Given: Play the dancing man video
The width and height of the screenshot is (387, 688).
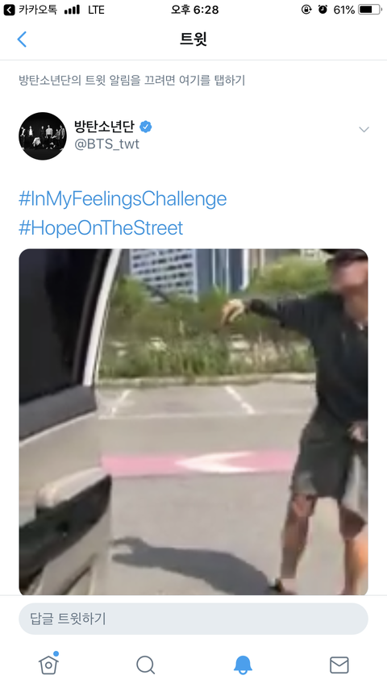Looking at the screenshot, I should click(193, 422).
